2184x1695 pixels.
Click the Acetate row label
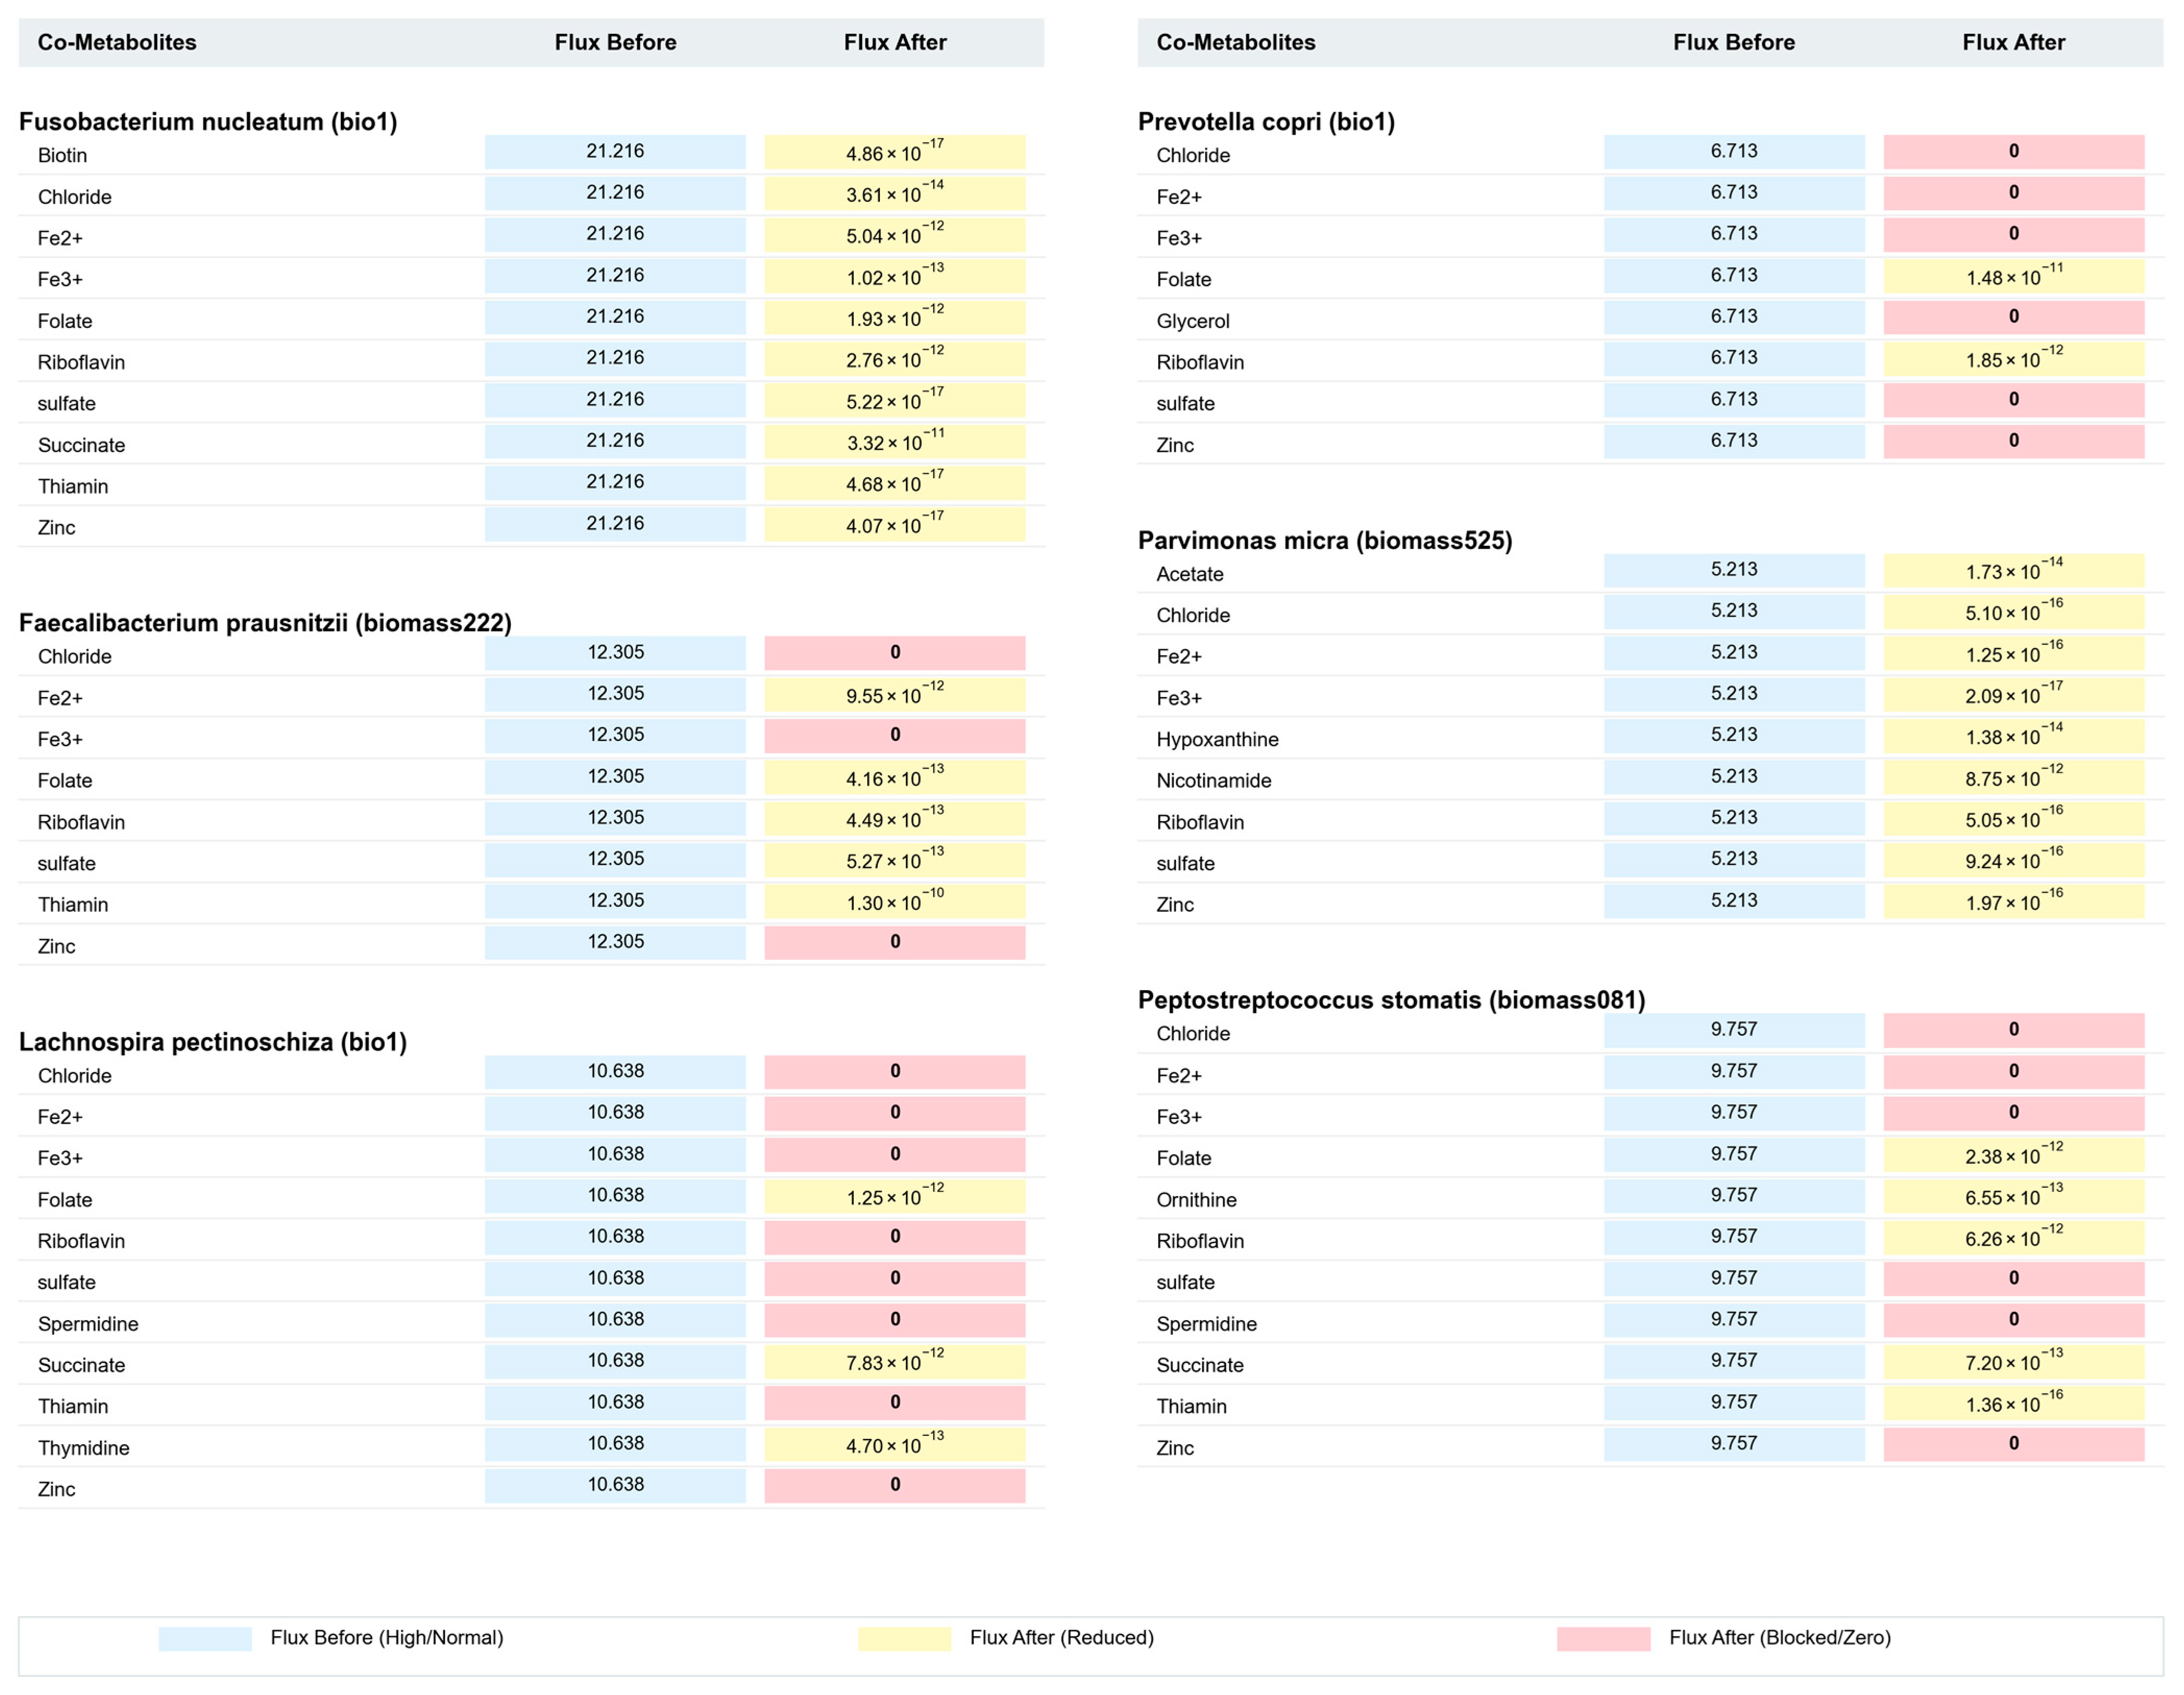tap(1189, 574)
